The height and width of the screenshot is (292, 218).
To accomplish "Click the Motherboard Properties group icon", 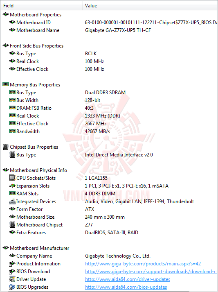I will coord(6,14).
